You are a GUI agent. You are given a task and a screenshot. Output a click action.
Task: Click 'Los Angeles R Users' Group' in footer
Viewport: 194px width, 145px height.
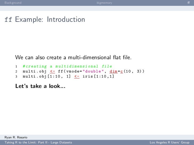[169, 142]
